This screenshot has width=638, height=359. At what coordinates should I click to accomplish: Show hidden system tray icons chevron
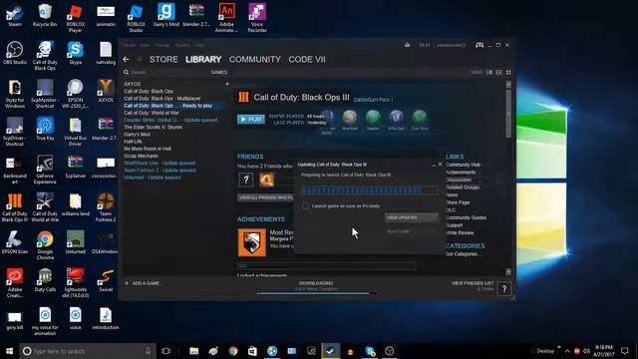(567, 351)
